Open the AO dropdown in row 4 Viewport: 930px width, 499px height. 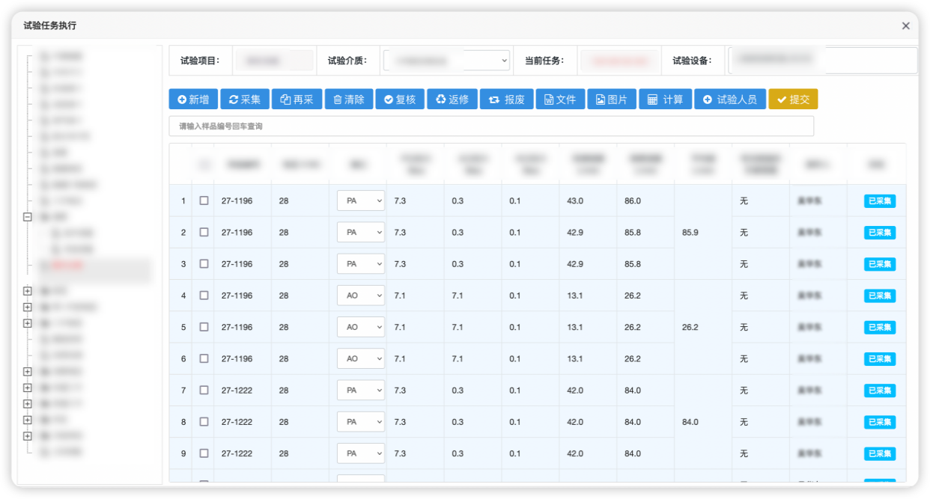click(360, 296)
